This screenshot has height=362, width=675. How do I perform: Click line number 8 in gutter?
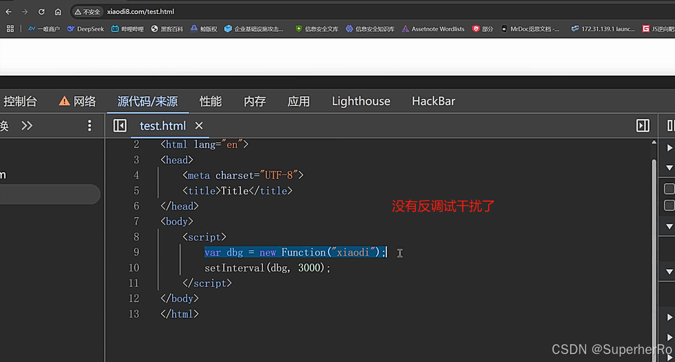[137, 237]
